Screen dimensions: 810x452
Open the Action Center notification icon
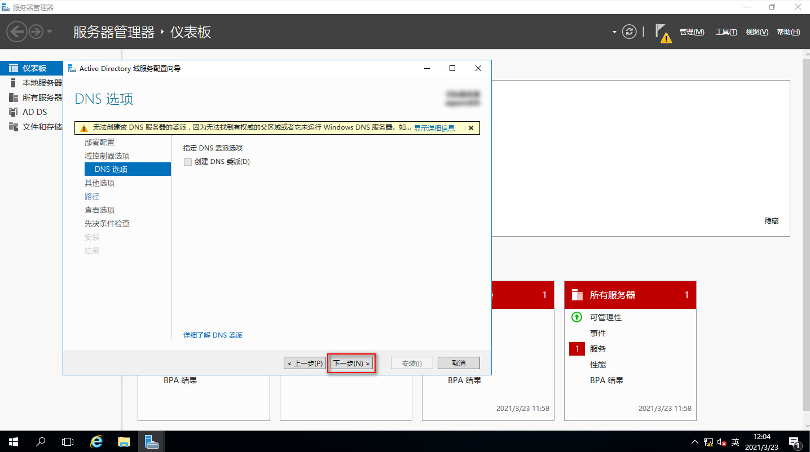(x=794, y=442)
